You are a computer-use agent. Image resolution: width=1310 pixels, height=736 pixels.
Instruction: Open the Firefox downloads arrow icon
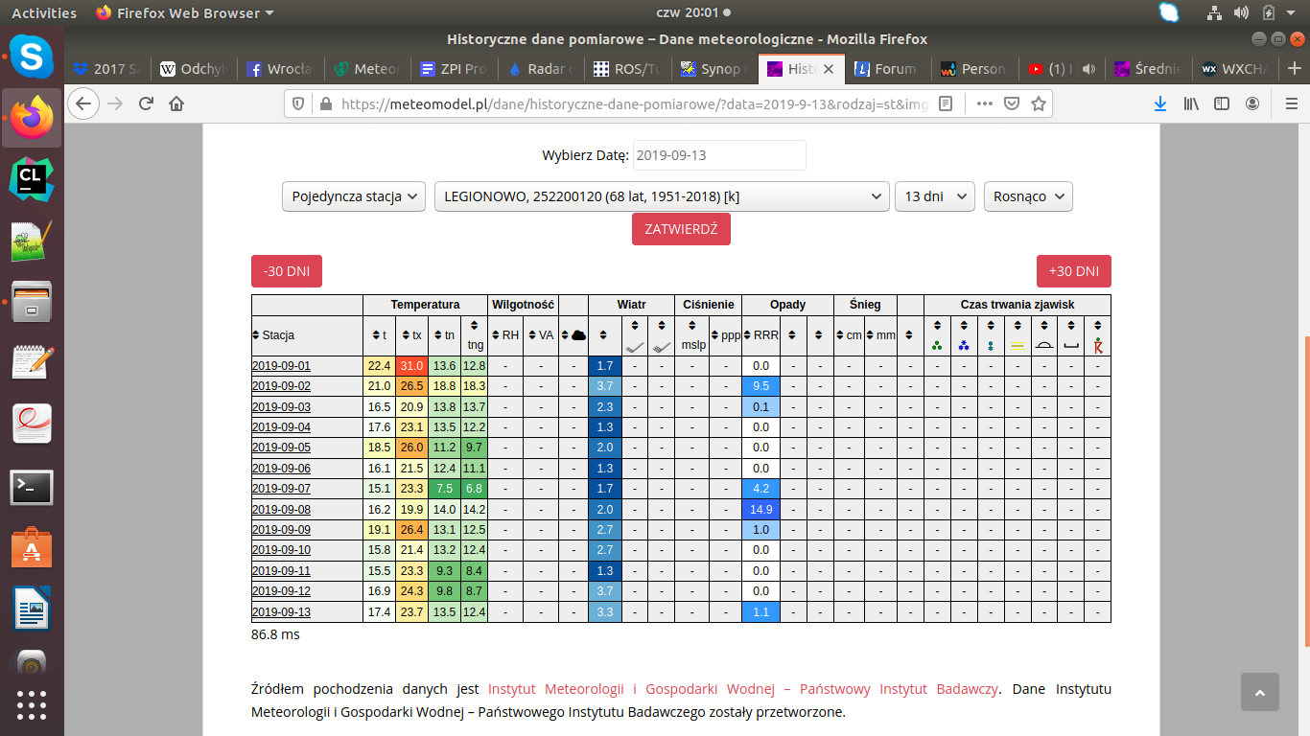tap(1160, 103)
